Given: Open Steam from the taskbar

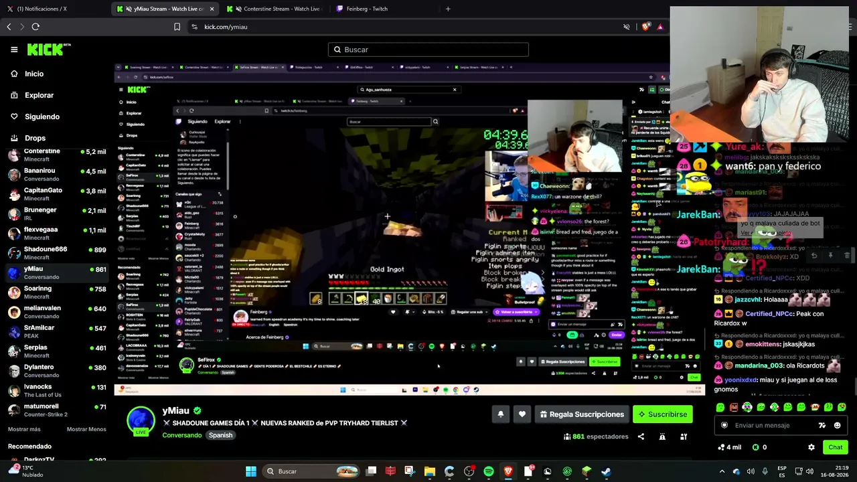Looking at the screenshot, I should coord(606,471).
